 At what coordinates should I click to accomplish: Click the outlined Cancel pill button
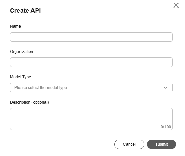click(x=129, y=144)
